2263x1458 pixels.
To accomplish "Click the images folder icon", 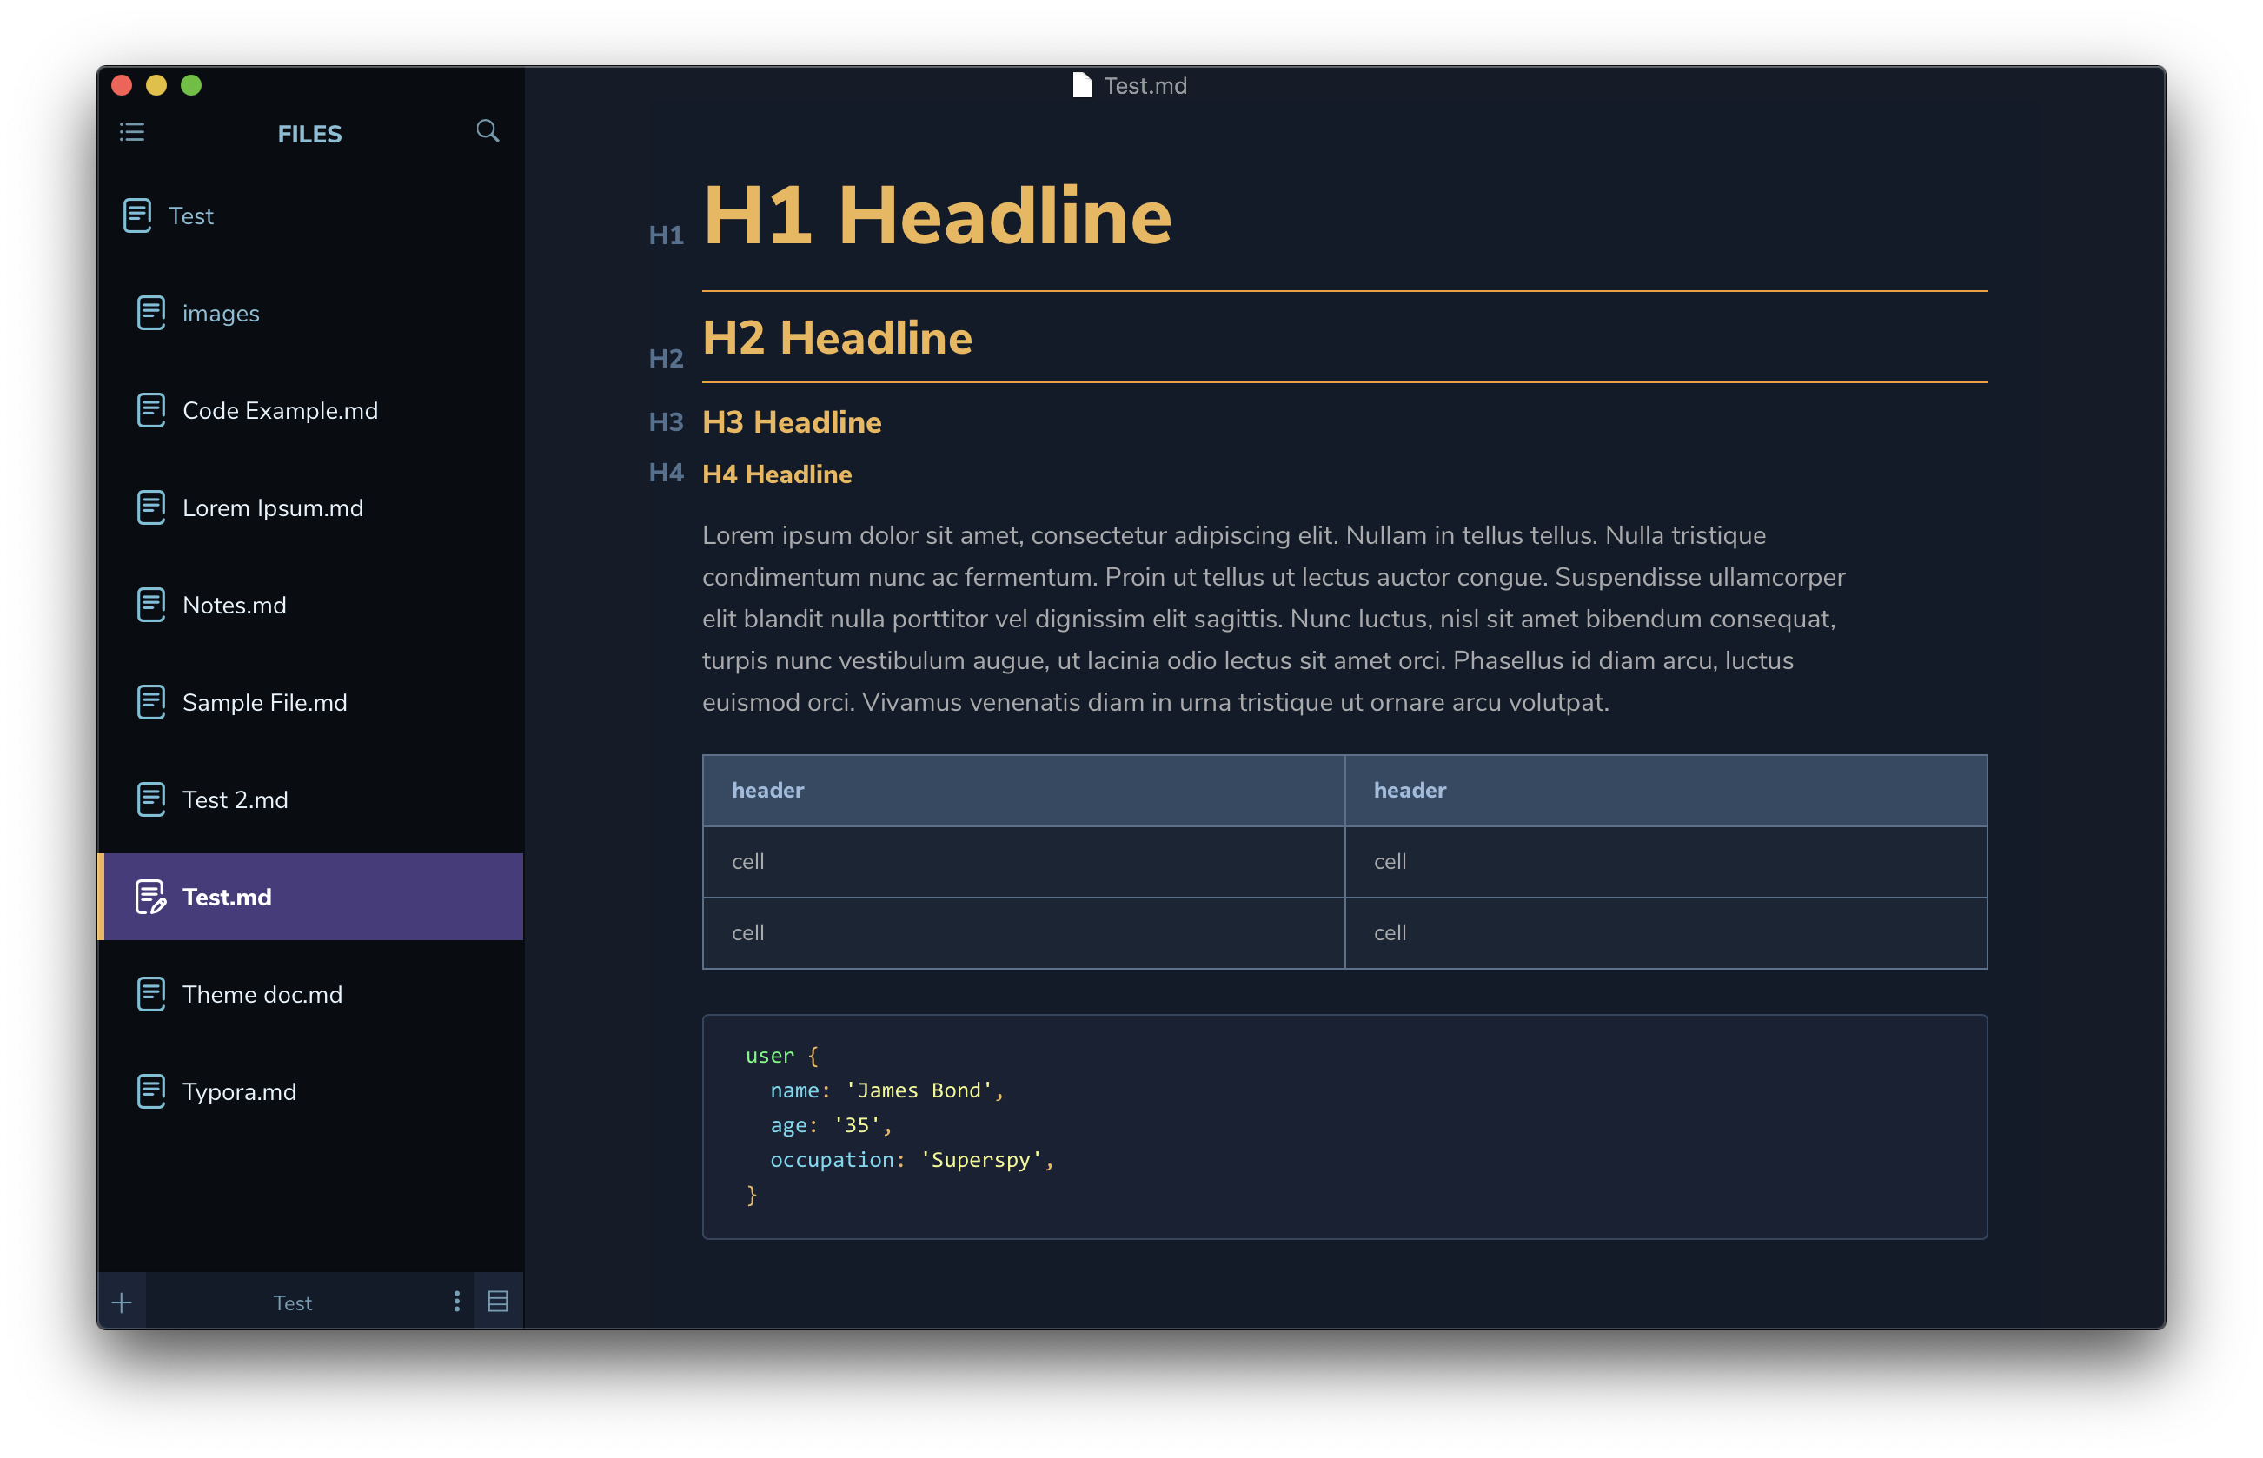I will (x=151, y=313).
